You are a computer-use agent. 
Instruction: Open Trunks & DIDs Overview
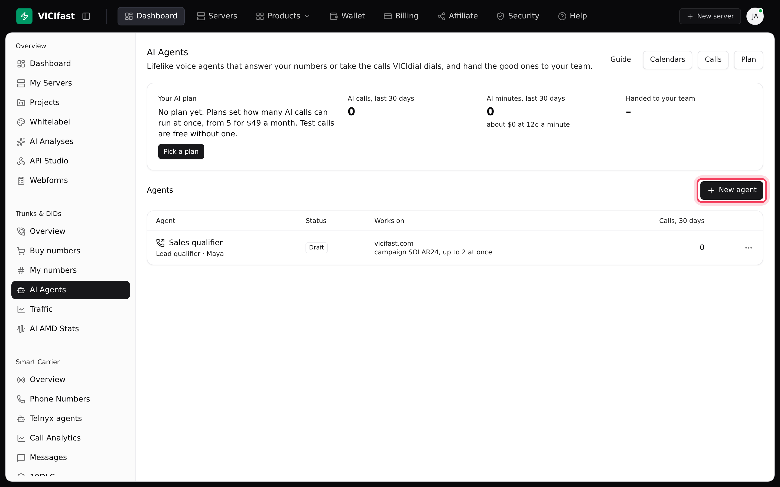[71, 231]
